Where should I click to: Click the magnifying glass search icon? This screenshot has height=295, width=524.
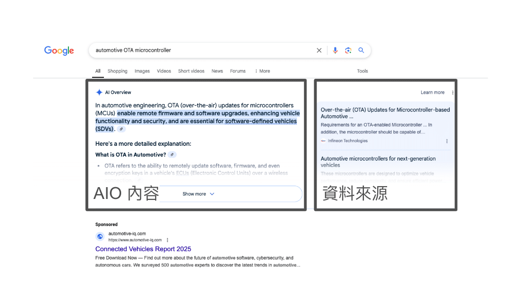click(x=361, y=50)
